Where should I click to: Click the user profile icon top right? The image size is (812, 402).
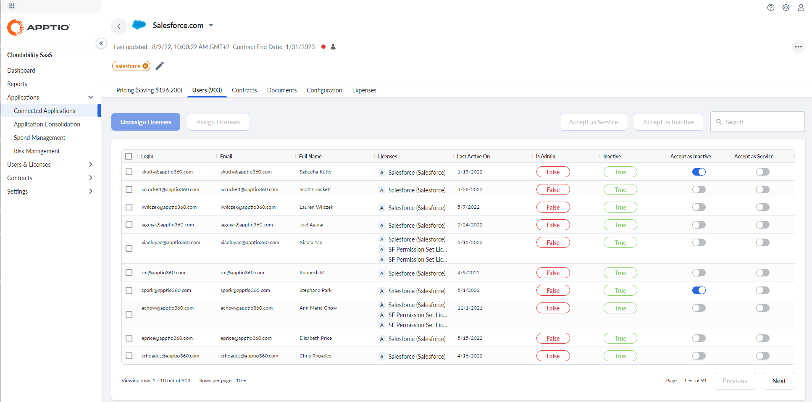click(x=801, y=8)
